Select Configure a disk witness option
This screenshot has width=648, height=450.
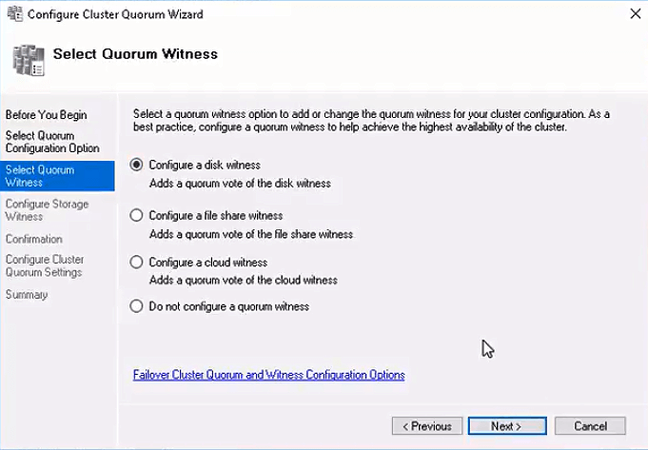[136, 165]
